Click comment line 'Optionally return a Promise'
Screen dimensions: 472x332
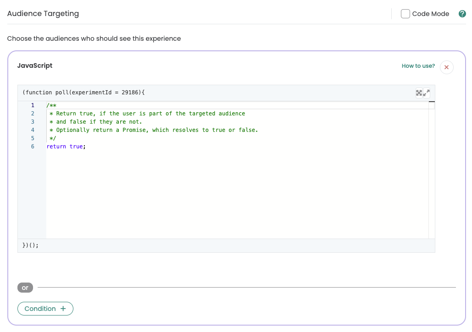(154, 130)
